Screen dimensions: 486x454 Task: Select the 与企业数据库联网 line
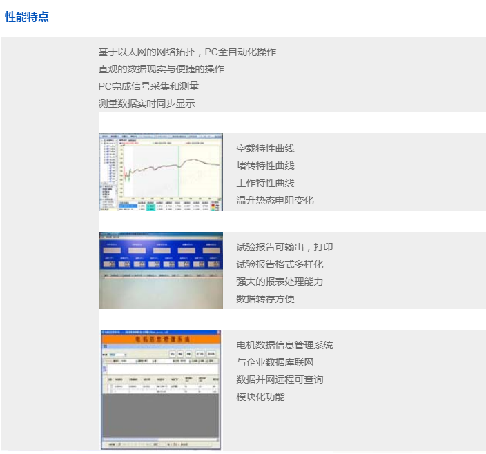click(x=275, y=362)
